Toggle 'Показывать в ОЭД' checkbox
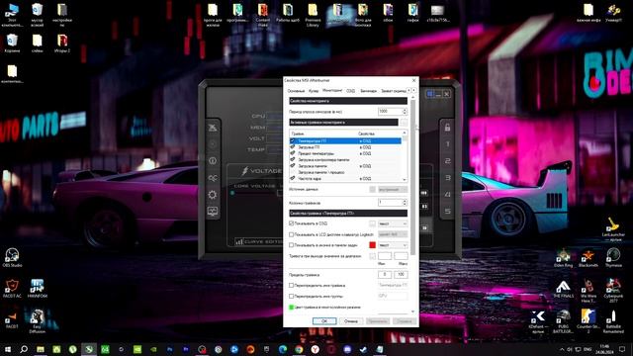The image size is (633, 356). (x=292, y=223)
